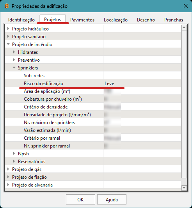Screen dimensions: 192x208
Task: Click the Sprinklers label
Action: (28, 68)
